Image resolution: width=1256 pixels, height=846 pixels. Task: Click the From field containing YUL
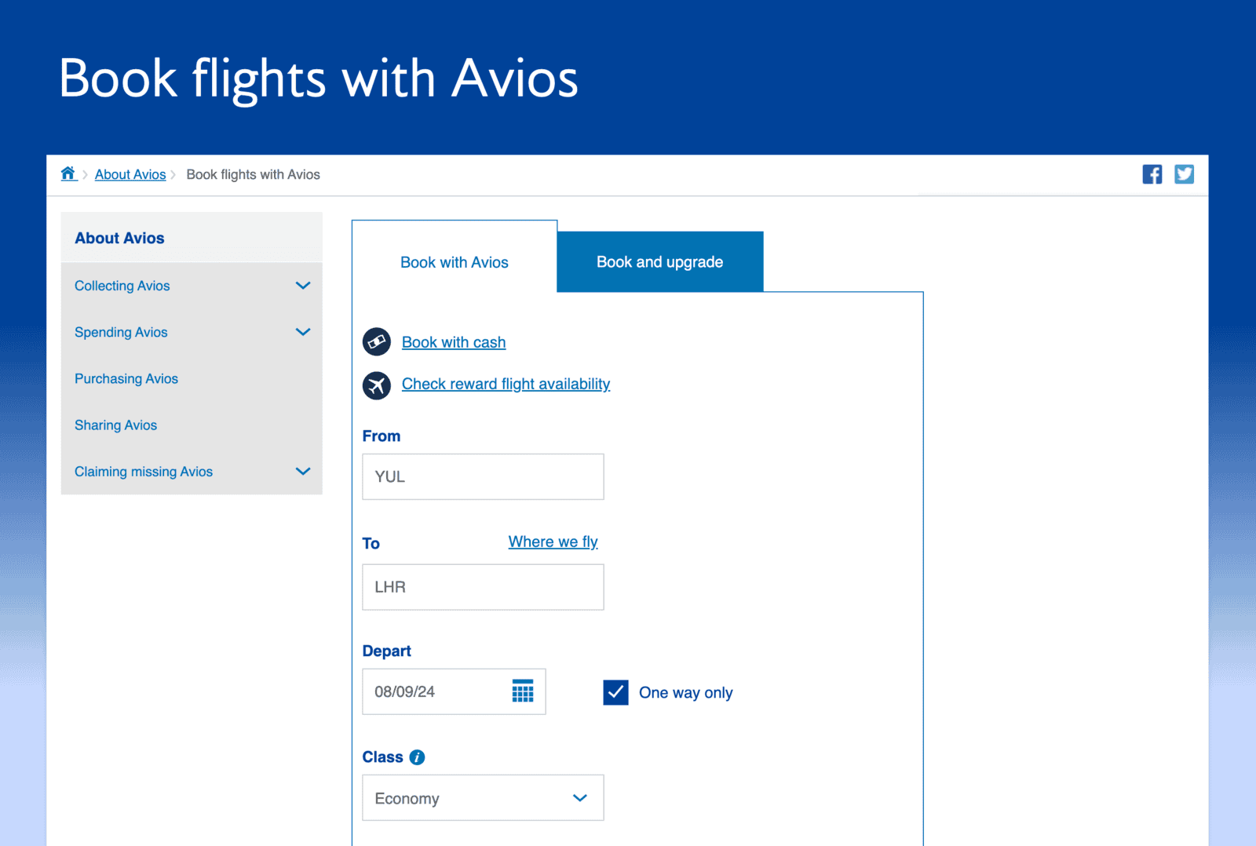[482, 476]
